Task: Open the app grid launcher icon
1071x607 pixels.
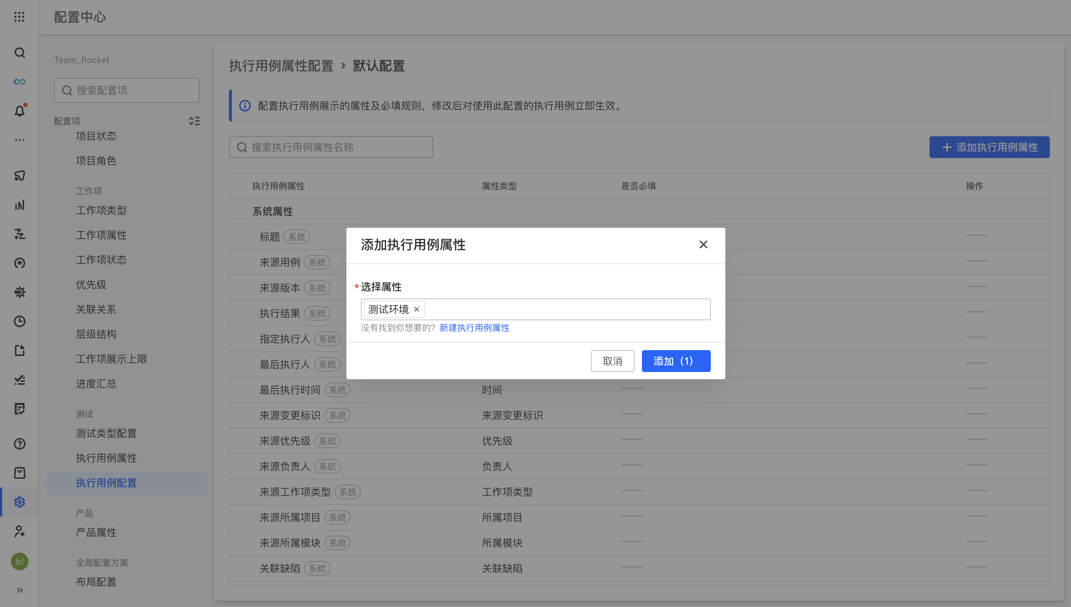Action: tap(19, 17)
